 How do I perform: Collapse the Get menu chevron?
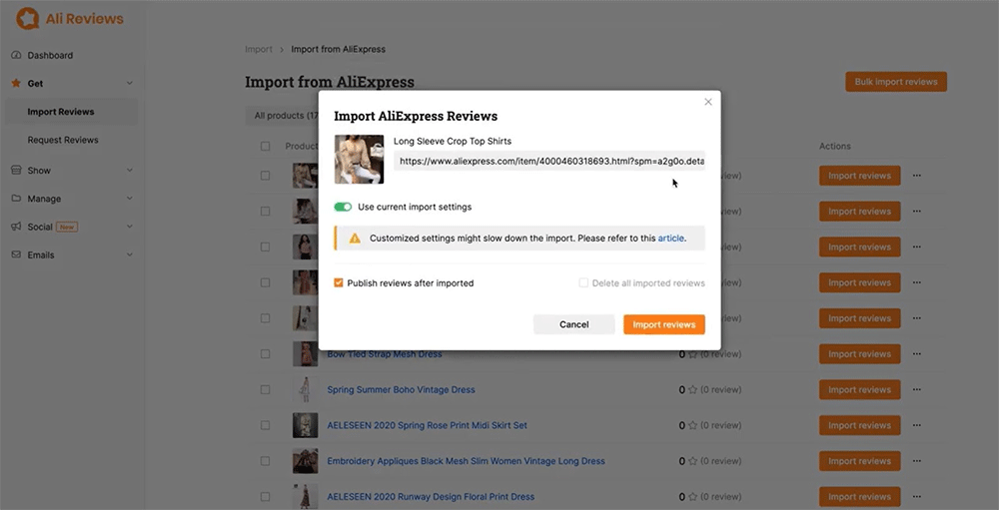pos(130,84)
